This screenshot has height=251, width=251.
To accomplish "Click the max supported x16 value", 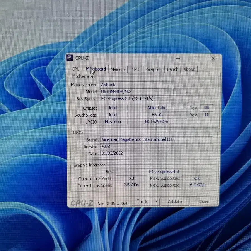I will 197,178.
